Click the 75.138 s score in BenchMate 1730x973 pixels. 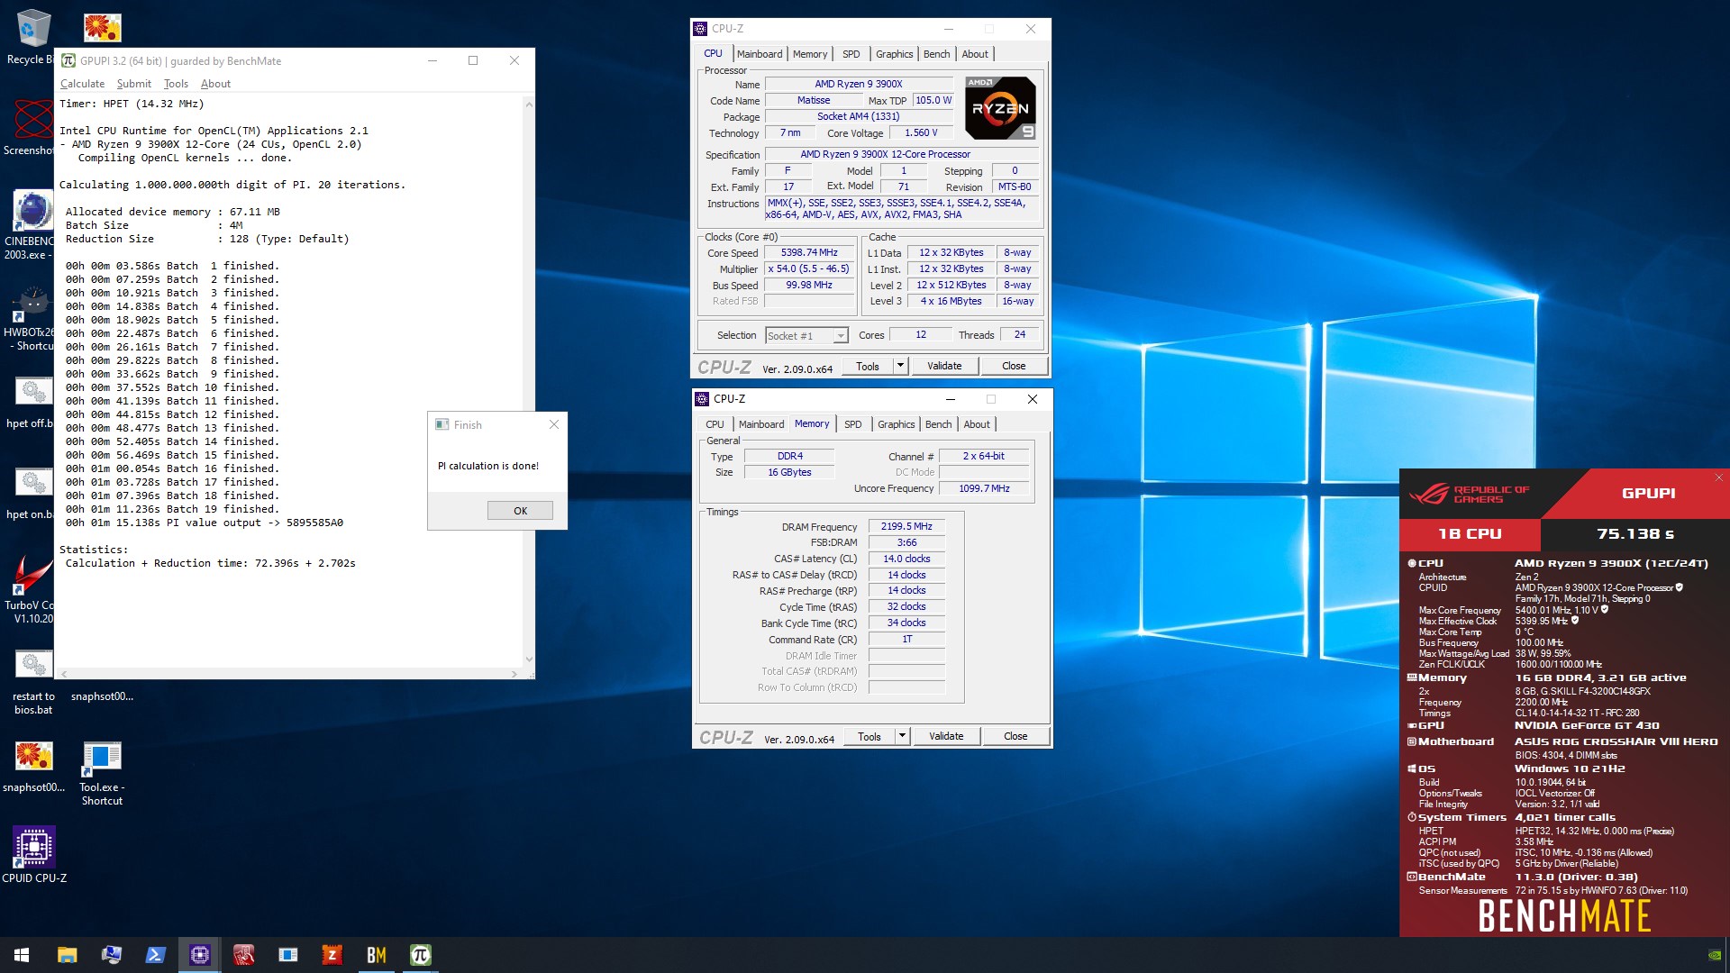click(1634, 534)
